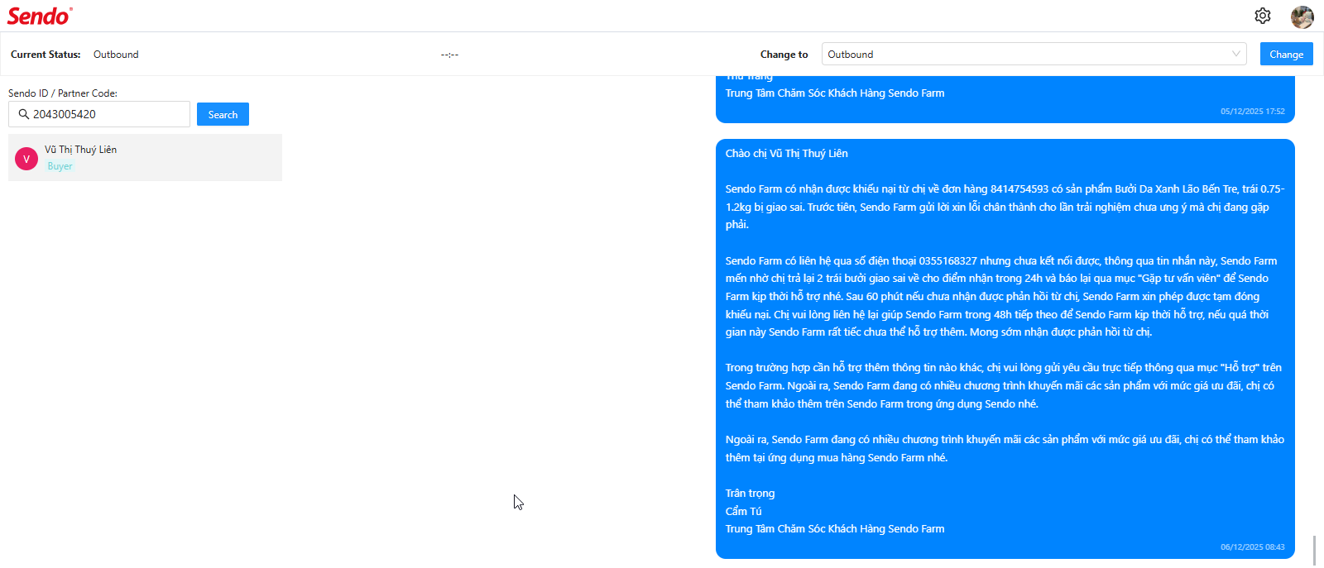Click the signature name 'Cẩm Tú'

click(x=743, y=511)
